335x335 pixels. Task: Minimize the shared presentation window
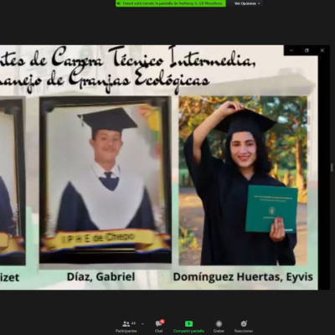pyautogui.click(x=291, y=50)
